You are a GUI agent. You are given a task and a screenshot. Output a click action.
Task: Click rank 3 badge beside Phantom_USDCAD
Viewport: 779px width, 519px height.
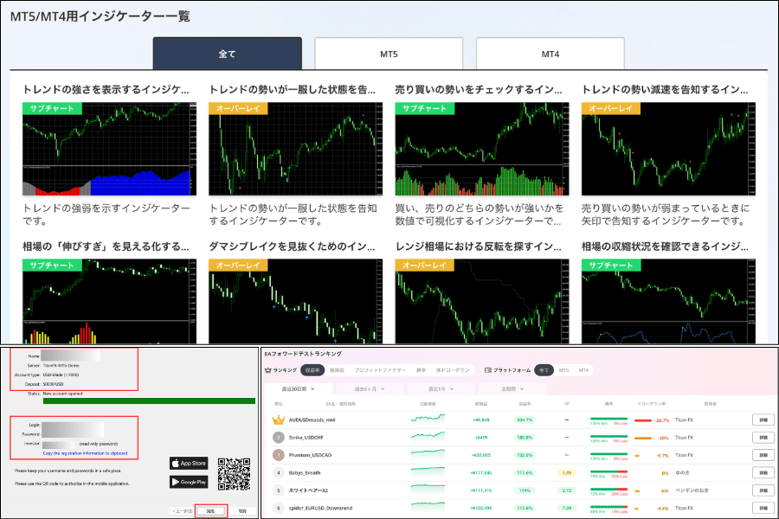click(278, 455)
